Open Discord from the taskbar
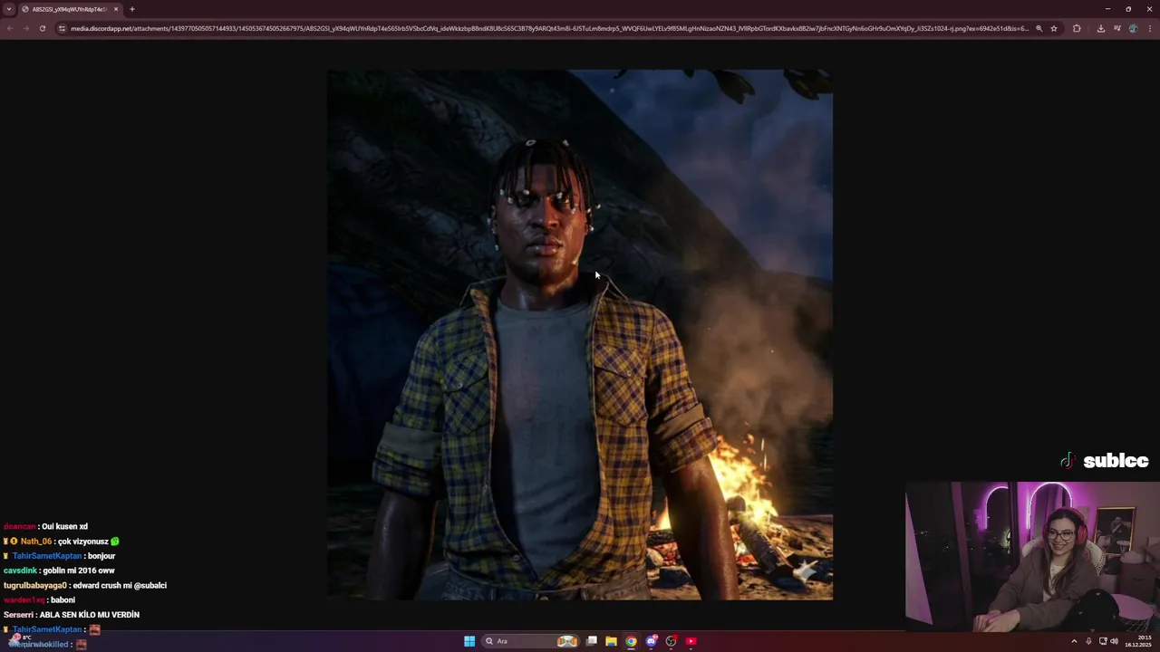 tap(651, 641)
